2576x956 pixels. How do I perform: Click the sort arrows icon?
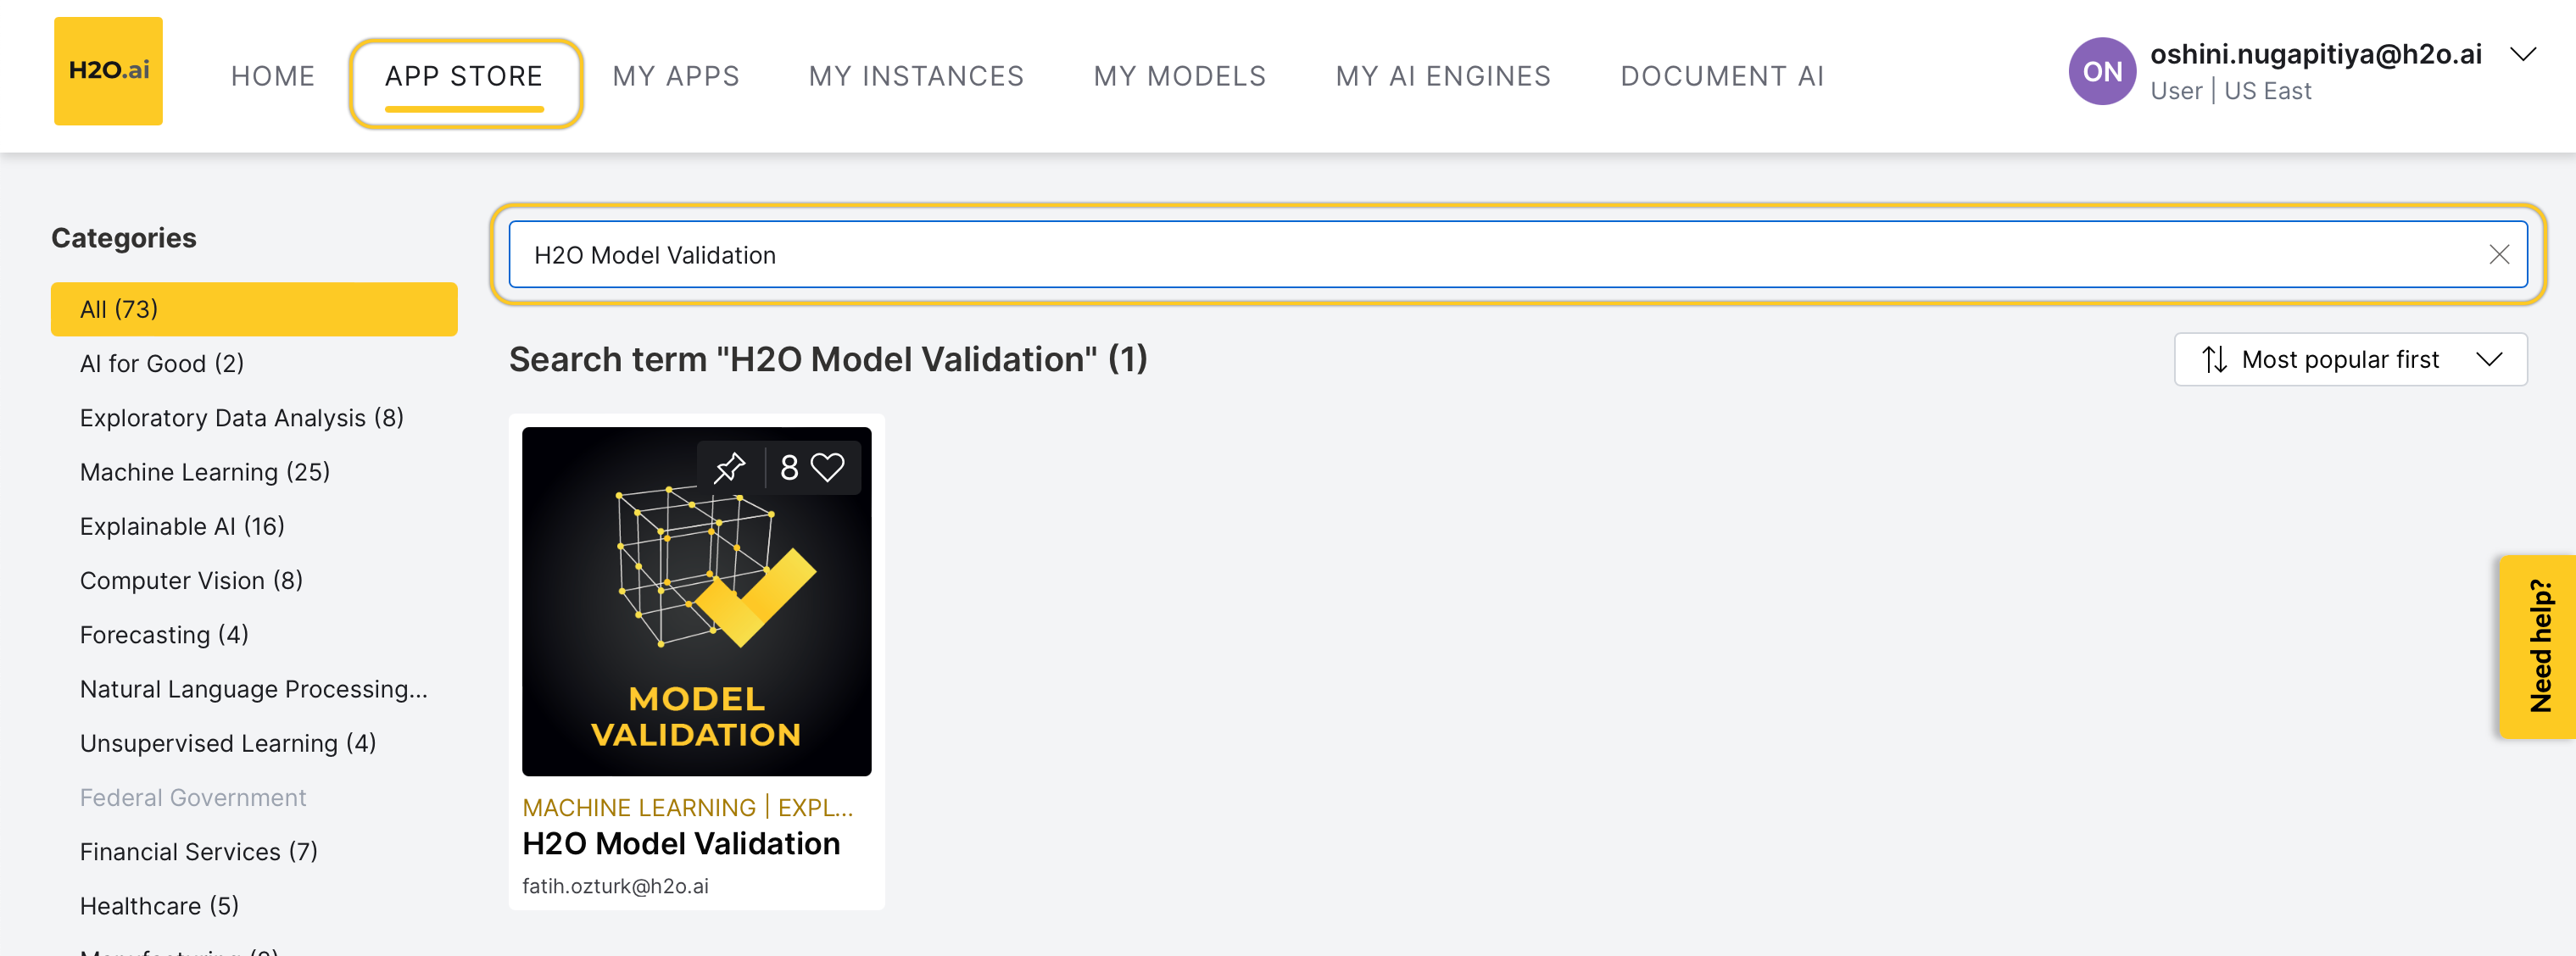click(x=2214, y=359)
